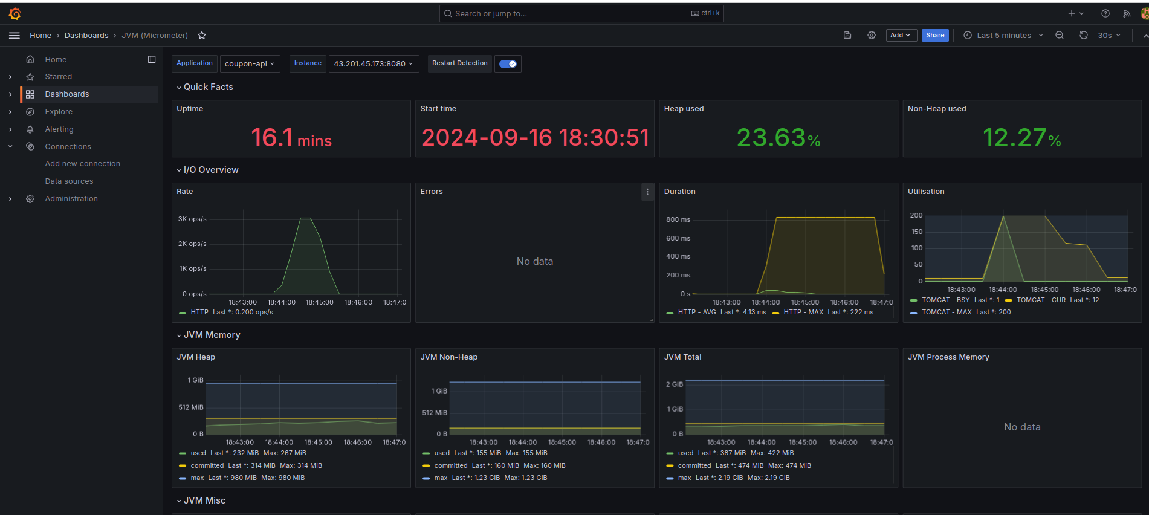Screen dimensions: 1149x515
Task: Open the JVM Process Memory panel title
Action: [x=948, y=357]
